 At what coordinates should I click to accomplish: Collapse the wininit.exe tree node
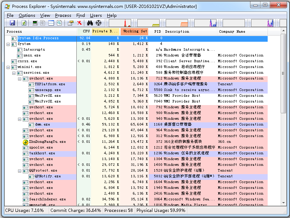(8, 67)
